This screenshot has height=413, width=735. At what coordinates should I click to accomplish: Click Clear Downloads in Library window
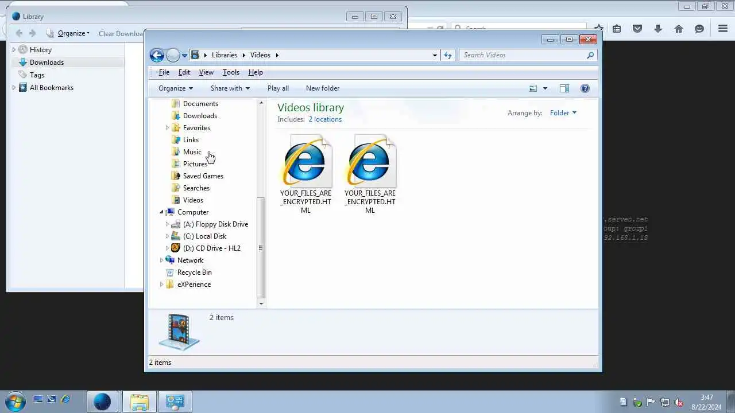[x=121, y=33]
